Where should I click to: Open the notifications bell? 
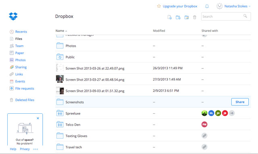point(207,6)
